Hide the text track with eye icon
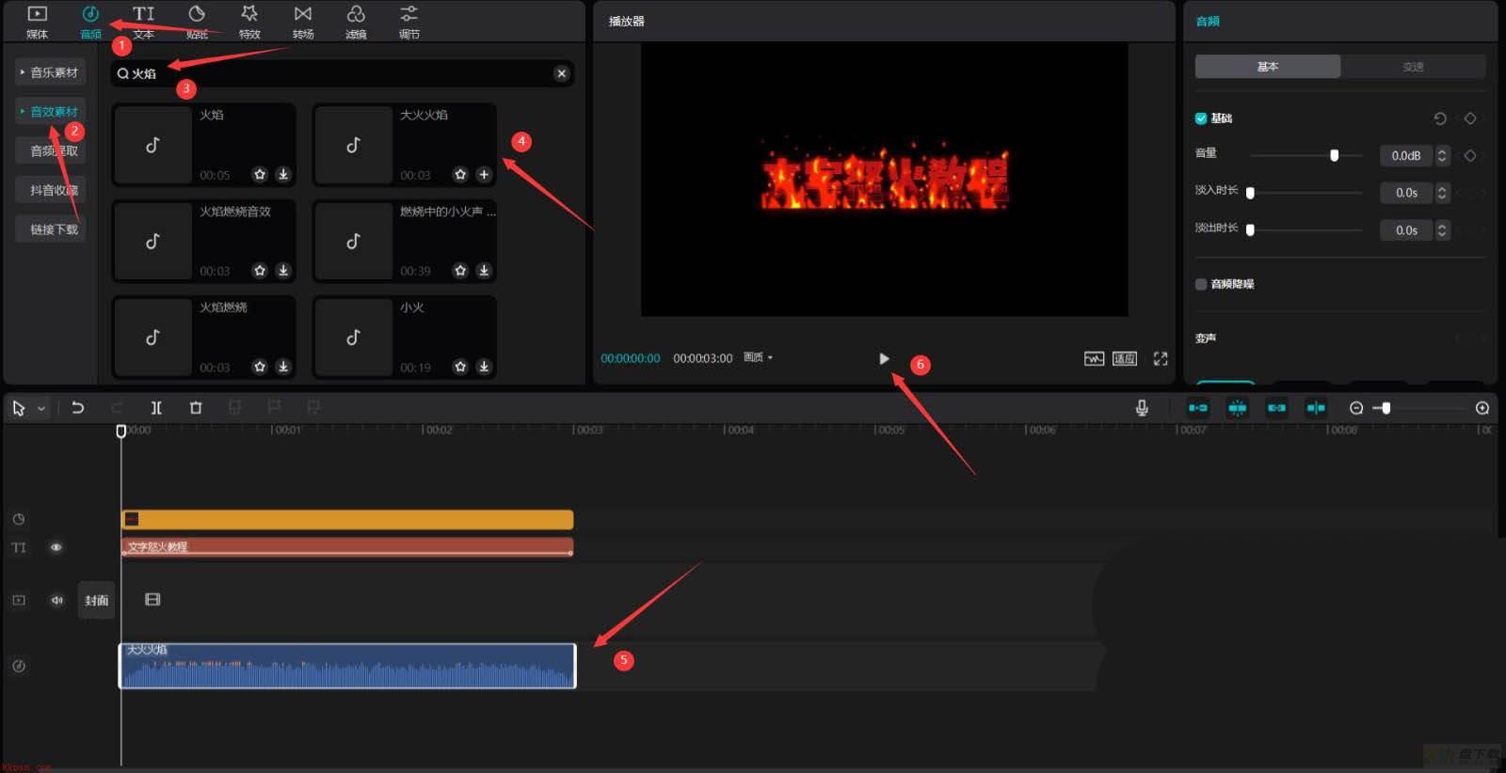The image size is (1506, 773). point(56,547)
